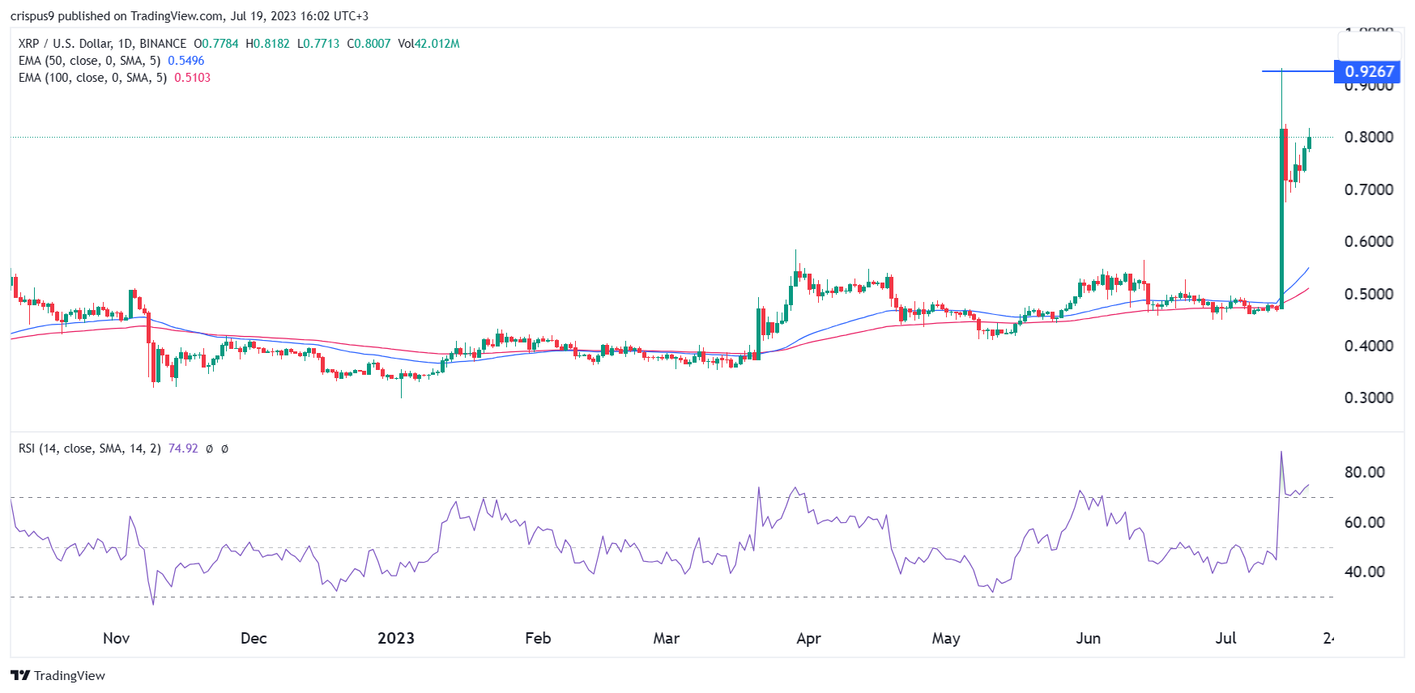Click the RSI 80.00 axis label
The image size is (1415, 693).
1365,472
